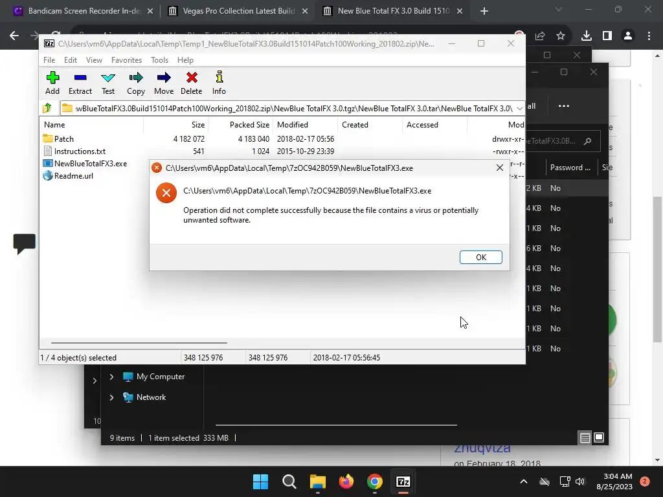Open the three-dots more options menu
The width and height of the screenshot is (663, 497).
point(564,106)
